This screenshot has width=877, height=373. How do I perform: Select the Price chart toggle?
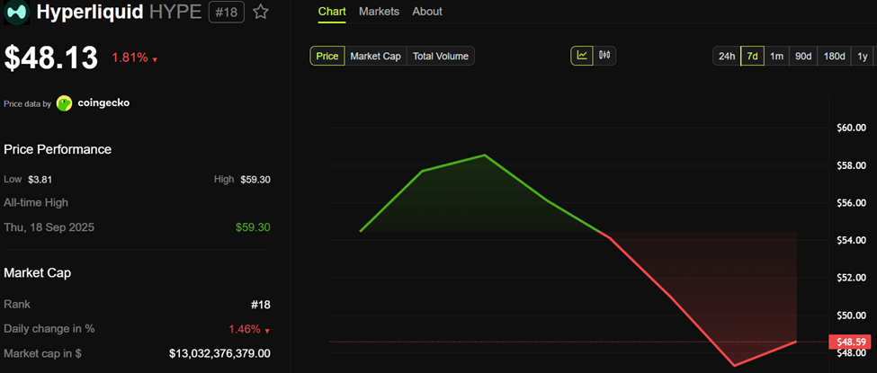[327, 56]
